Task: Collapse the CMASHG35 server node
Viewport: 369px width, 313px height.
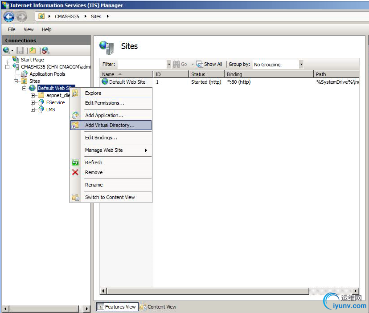Action: tap(7, 67)
